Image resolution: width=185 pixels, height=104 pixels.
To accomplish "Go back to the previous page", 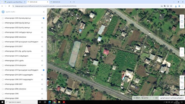I will point(2,6).
